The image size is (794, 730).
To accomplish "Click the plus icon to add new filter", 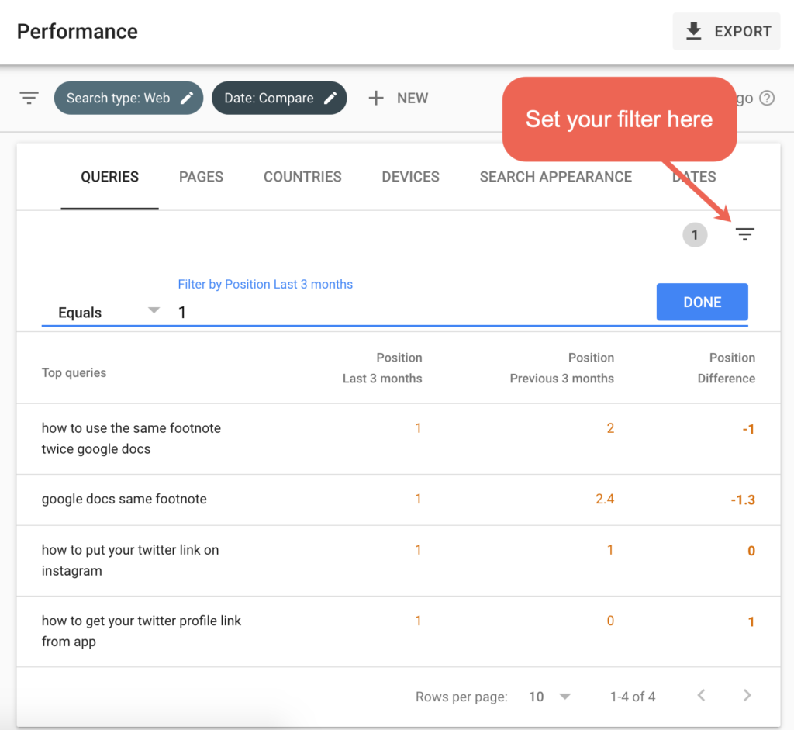I will pos(376,98).
